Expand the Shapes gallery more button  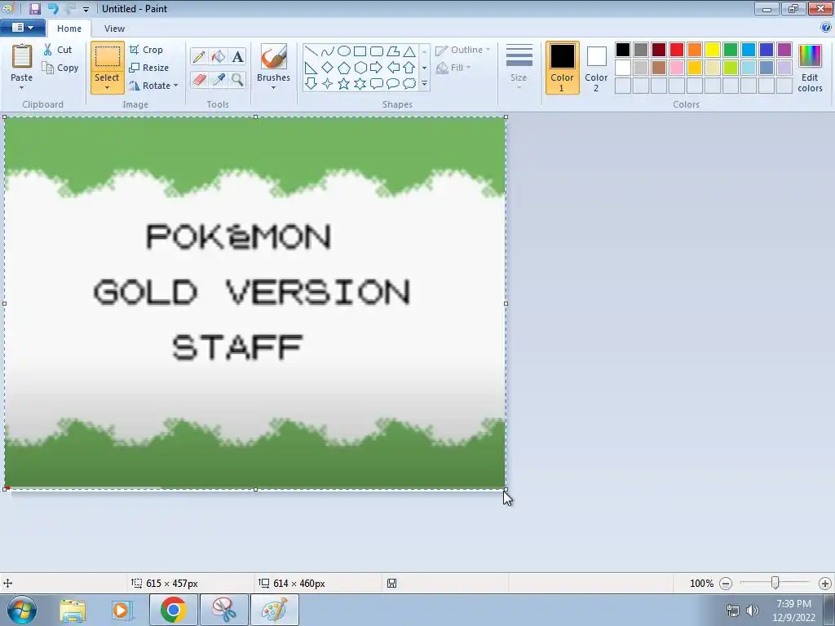(x=424, y=84)
